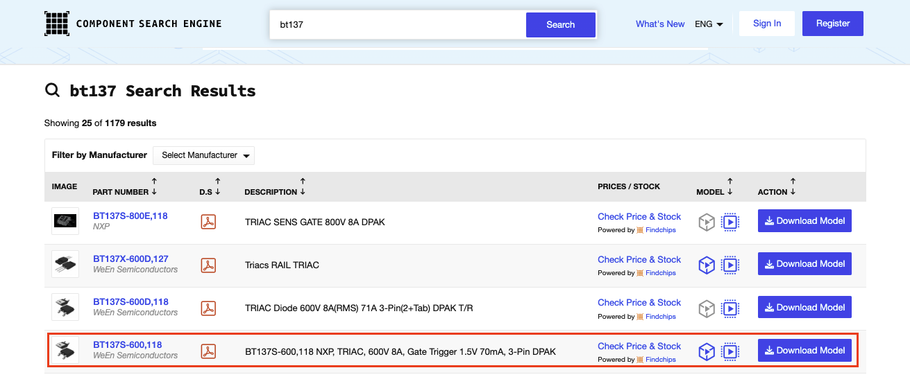
Task: Click description 'TRIAC SENS GATE 800V 8A DPAK'
Action: (314, 222)
